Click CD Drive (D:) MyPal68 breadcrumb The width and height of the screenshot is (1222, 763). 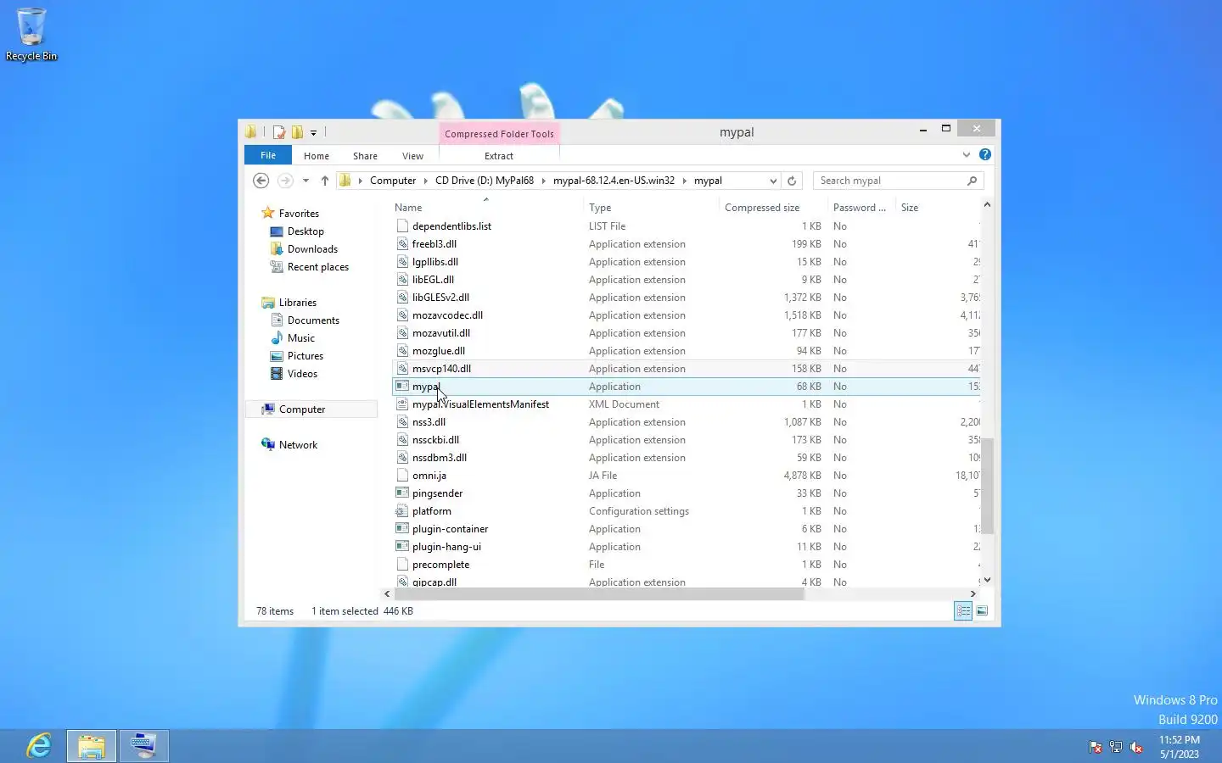click(x=485, y=181)
